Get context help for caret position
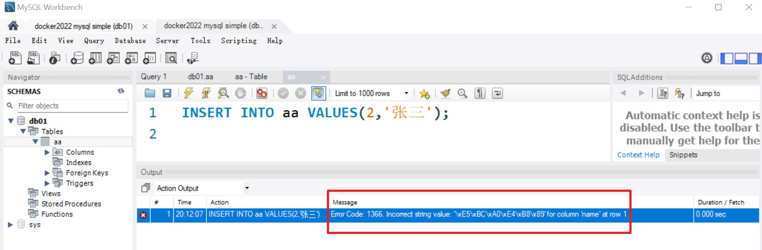762x250 pixels. 663,93
